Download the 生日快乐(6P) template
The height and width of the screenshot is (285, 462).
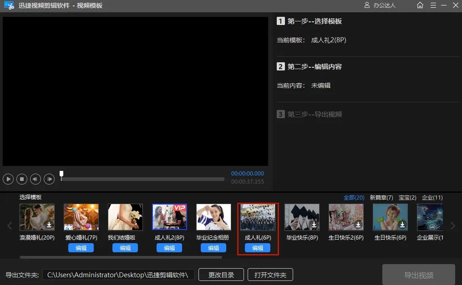click(402, 225)
